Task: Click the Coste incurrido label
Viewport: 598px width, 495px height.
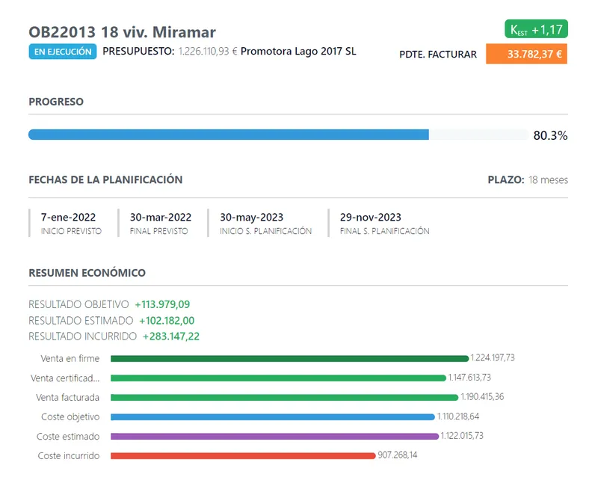Action: point(69,455)
